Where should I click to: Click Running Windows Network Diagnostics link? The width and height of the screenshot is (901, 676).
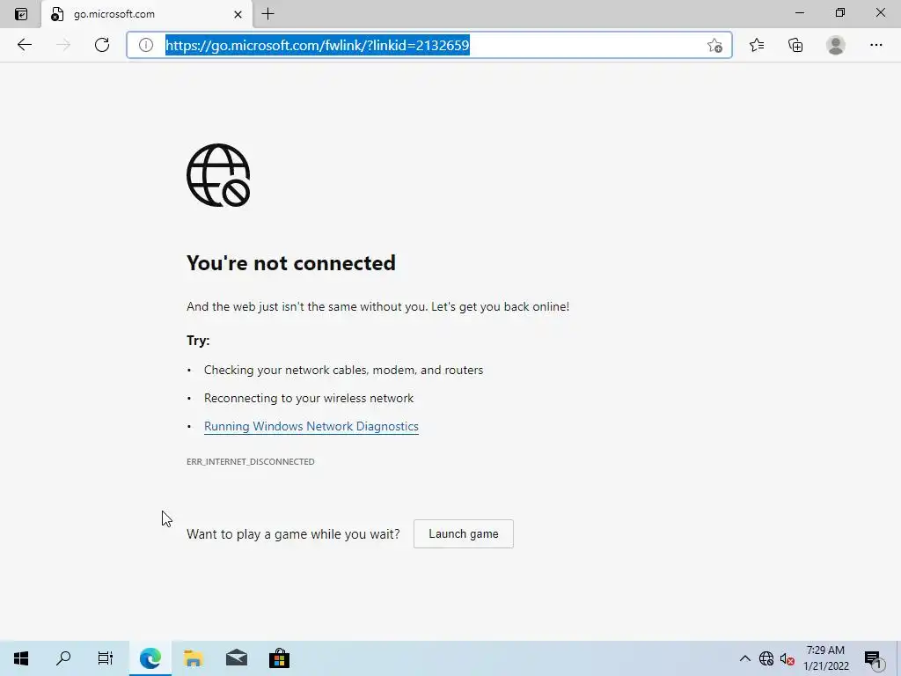pyautogui.click(x=311, y=427)
